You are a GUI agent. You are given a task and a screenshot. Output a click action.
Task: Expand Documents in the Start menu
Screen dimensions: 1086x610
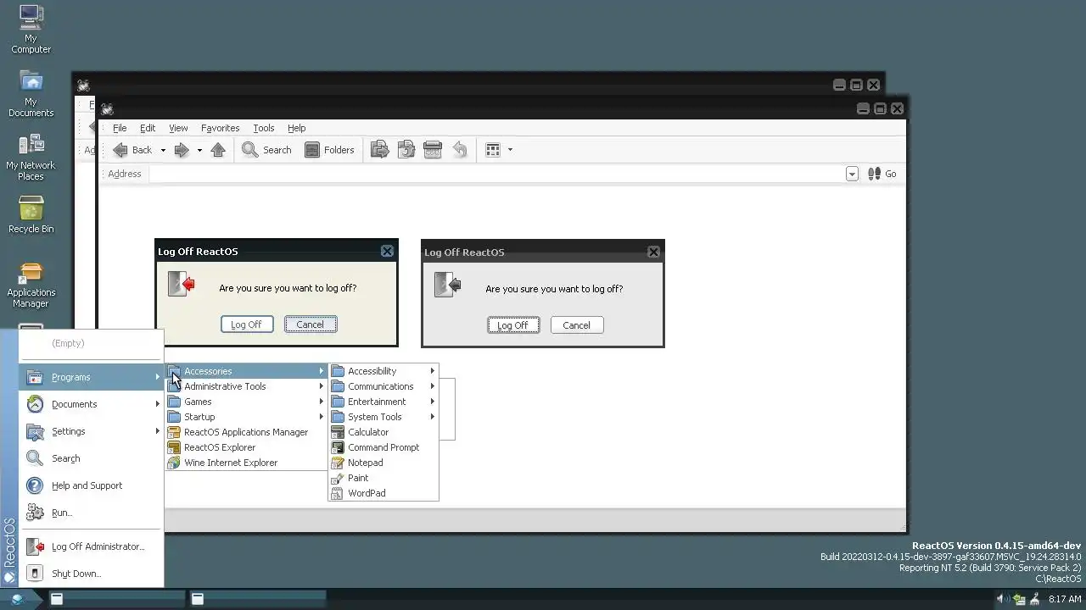point(92,404)
